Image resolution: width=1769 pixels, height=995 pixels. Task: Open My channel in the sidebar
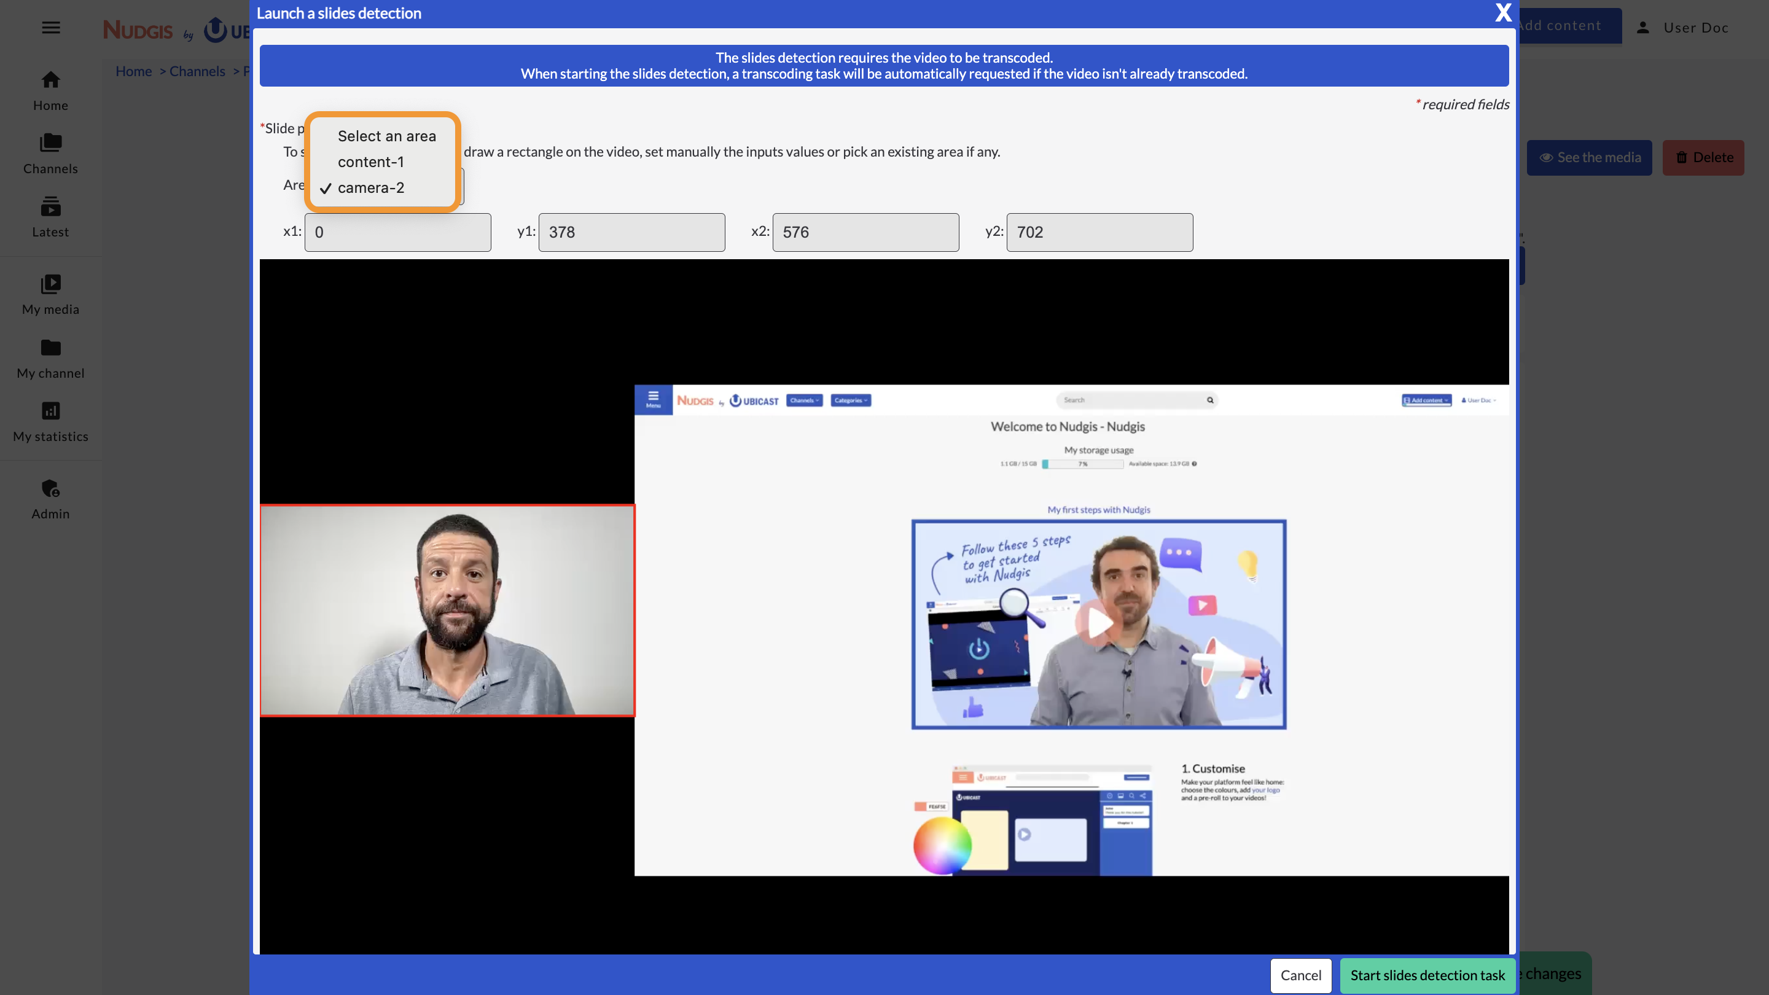[51, 359]
